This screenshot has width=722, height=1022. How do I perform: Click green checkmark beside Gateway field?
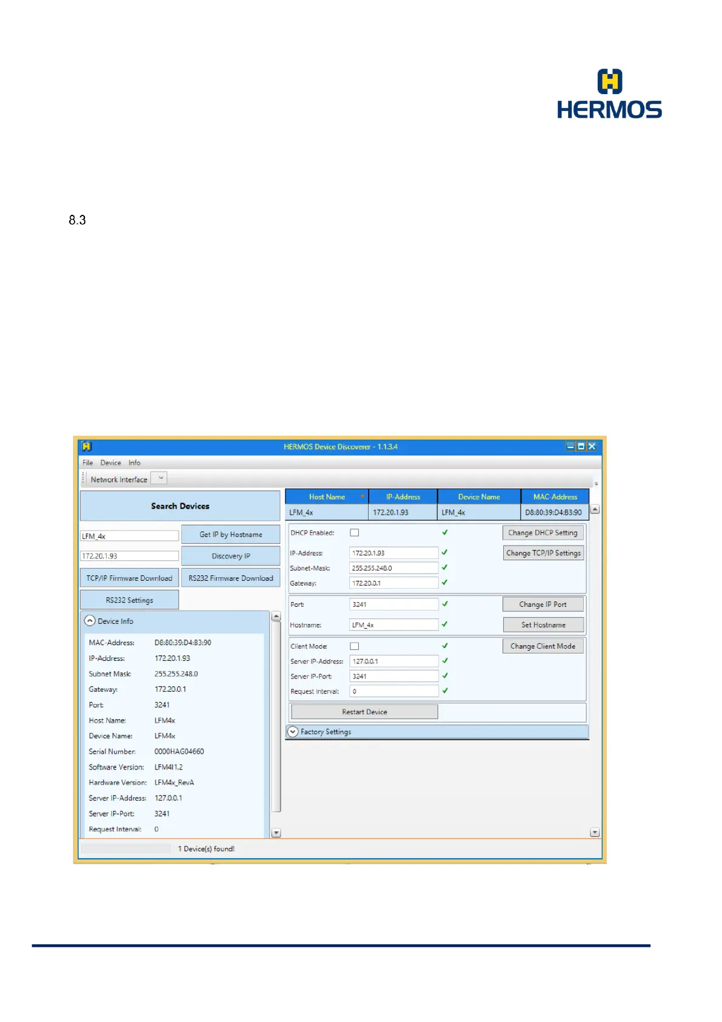[x=445, y=582]
